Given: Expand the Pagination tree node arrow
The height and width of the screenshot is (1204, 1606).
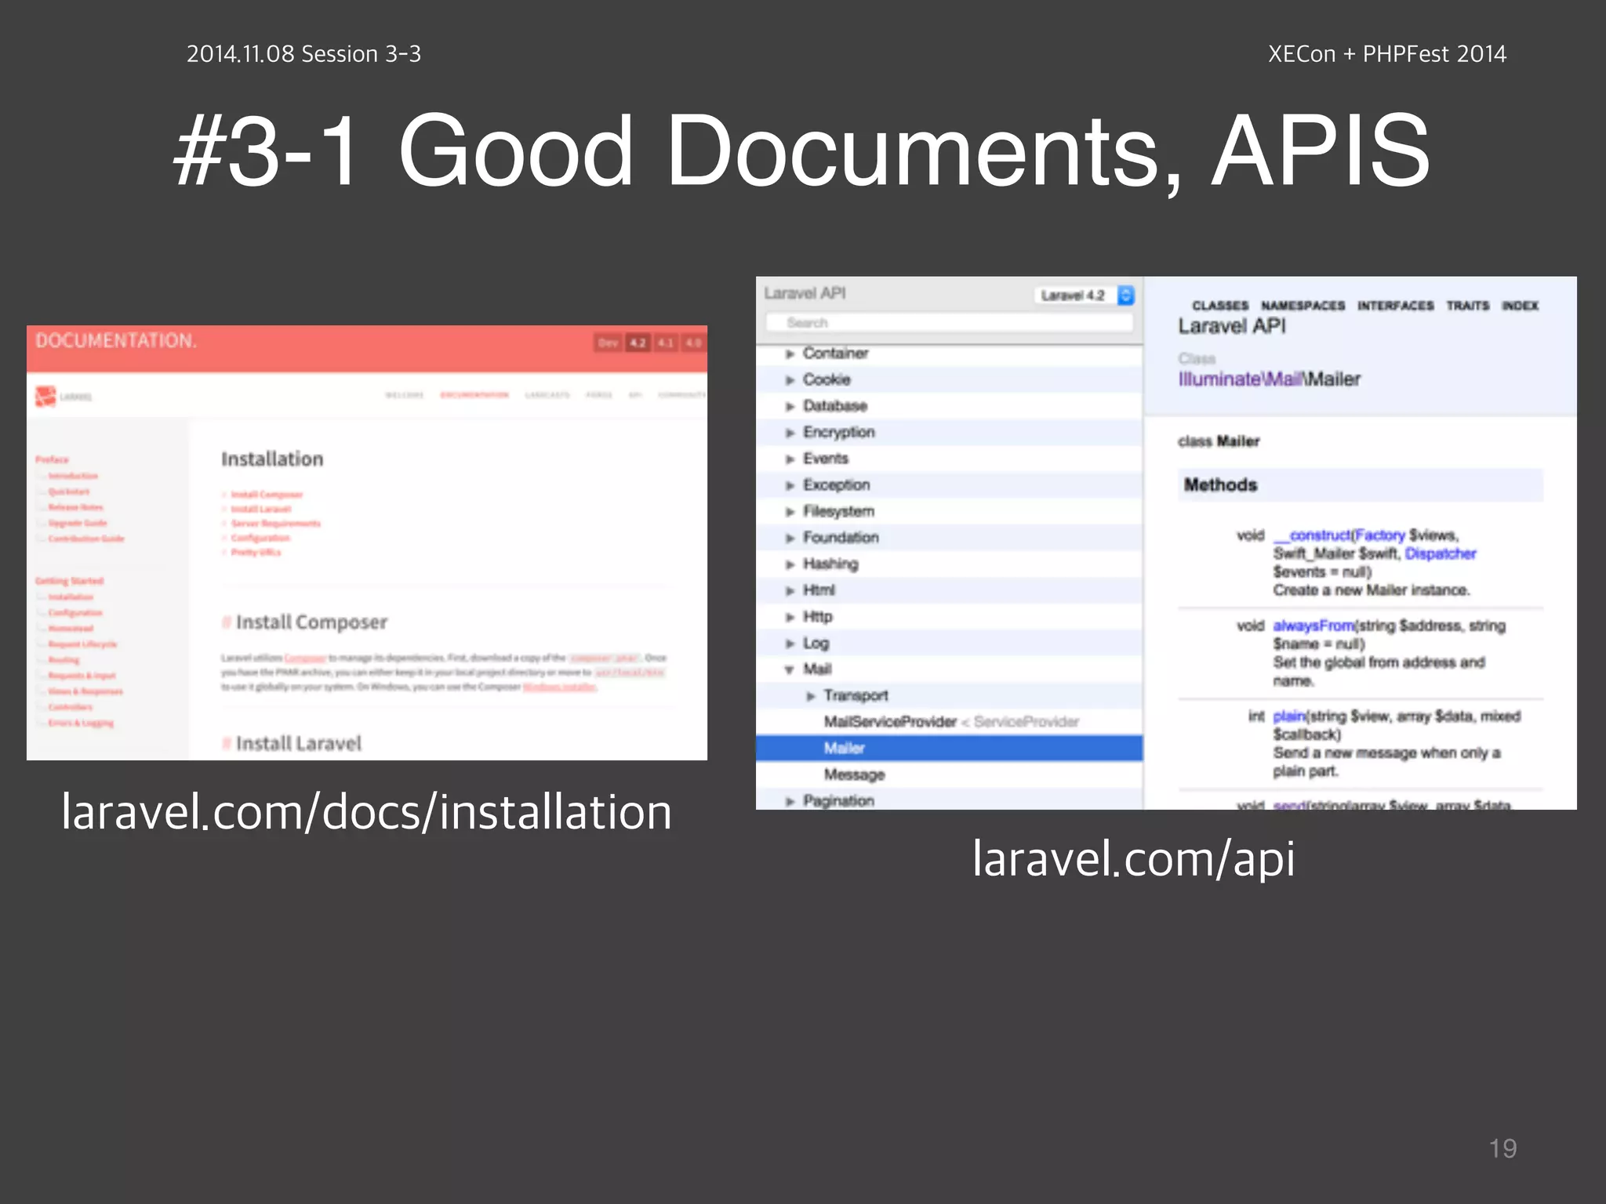Looking at the screenshot, I should 790,801.
